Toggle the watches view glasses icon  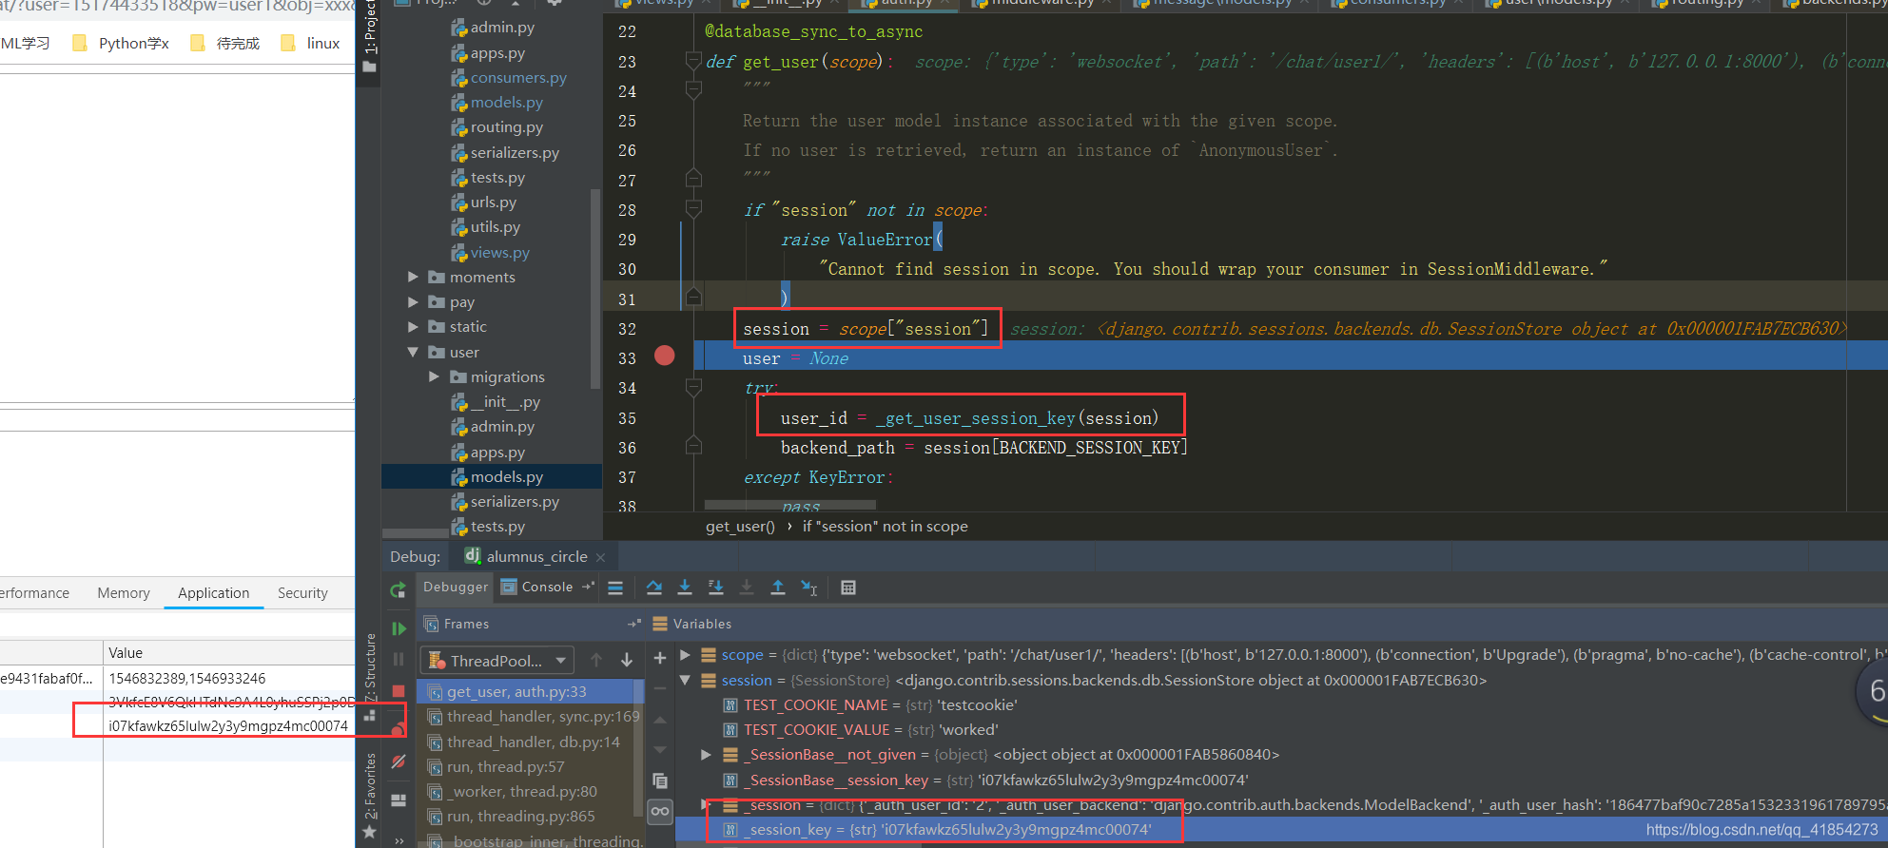(660, 811)
